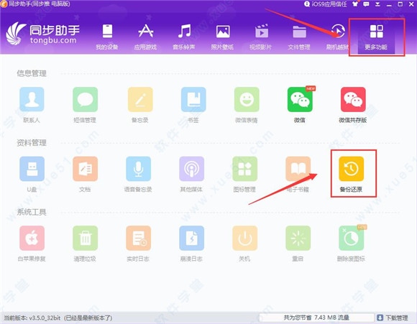
Task: Open the 联系人 contacts icon
Action: point(32,99)
